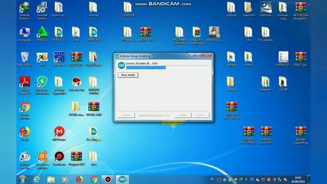Open Windows Media Player from taskbar
Viewport: 327px width, 184px height.
(x=65, y=179)
